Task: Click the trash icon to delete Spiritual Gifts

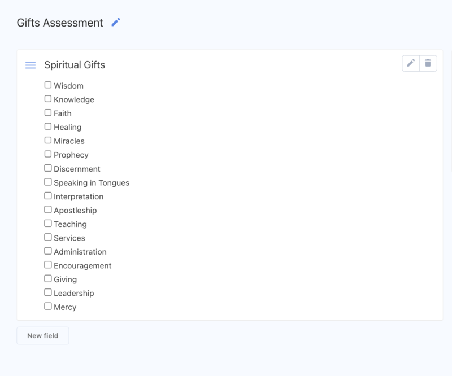Action: tap(428, 63)
